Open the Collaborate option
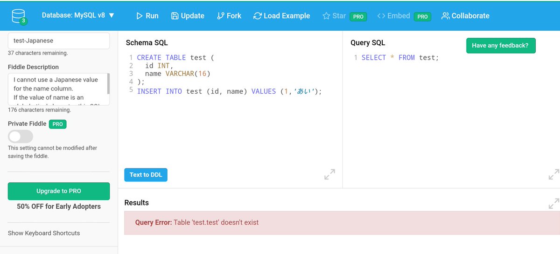 tap(465, 16)
